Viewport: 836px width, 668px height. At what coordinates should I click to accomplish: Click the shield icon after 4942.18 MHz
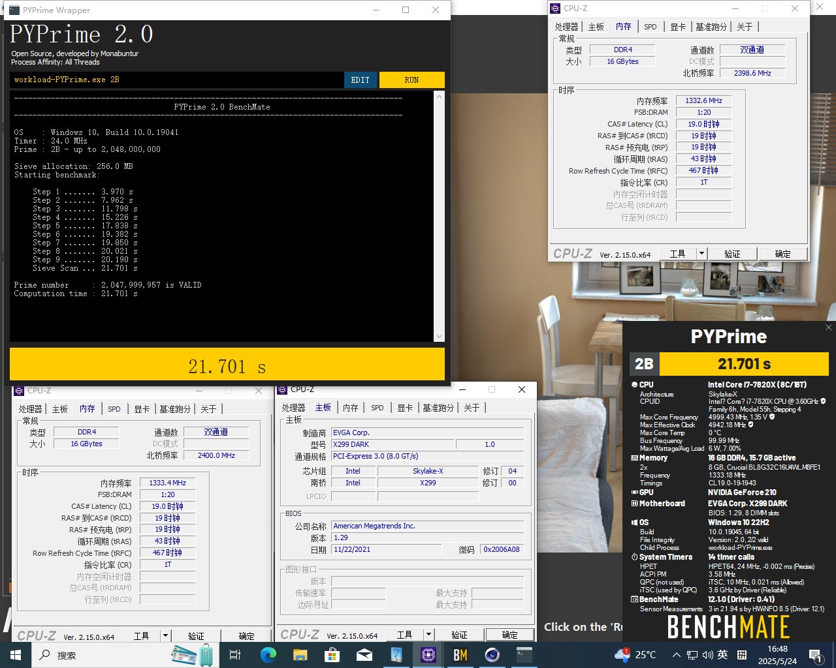click(x=750, y=425)
